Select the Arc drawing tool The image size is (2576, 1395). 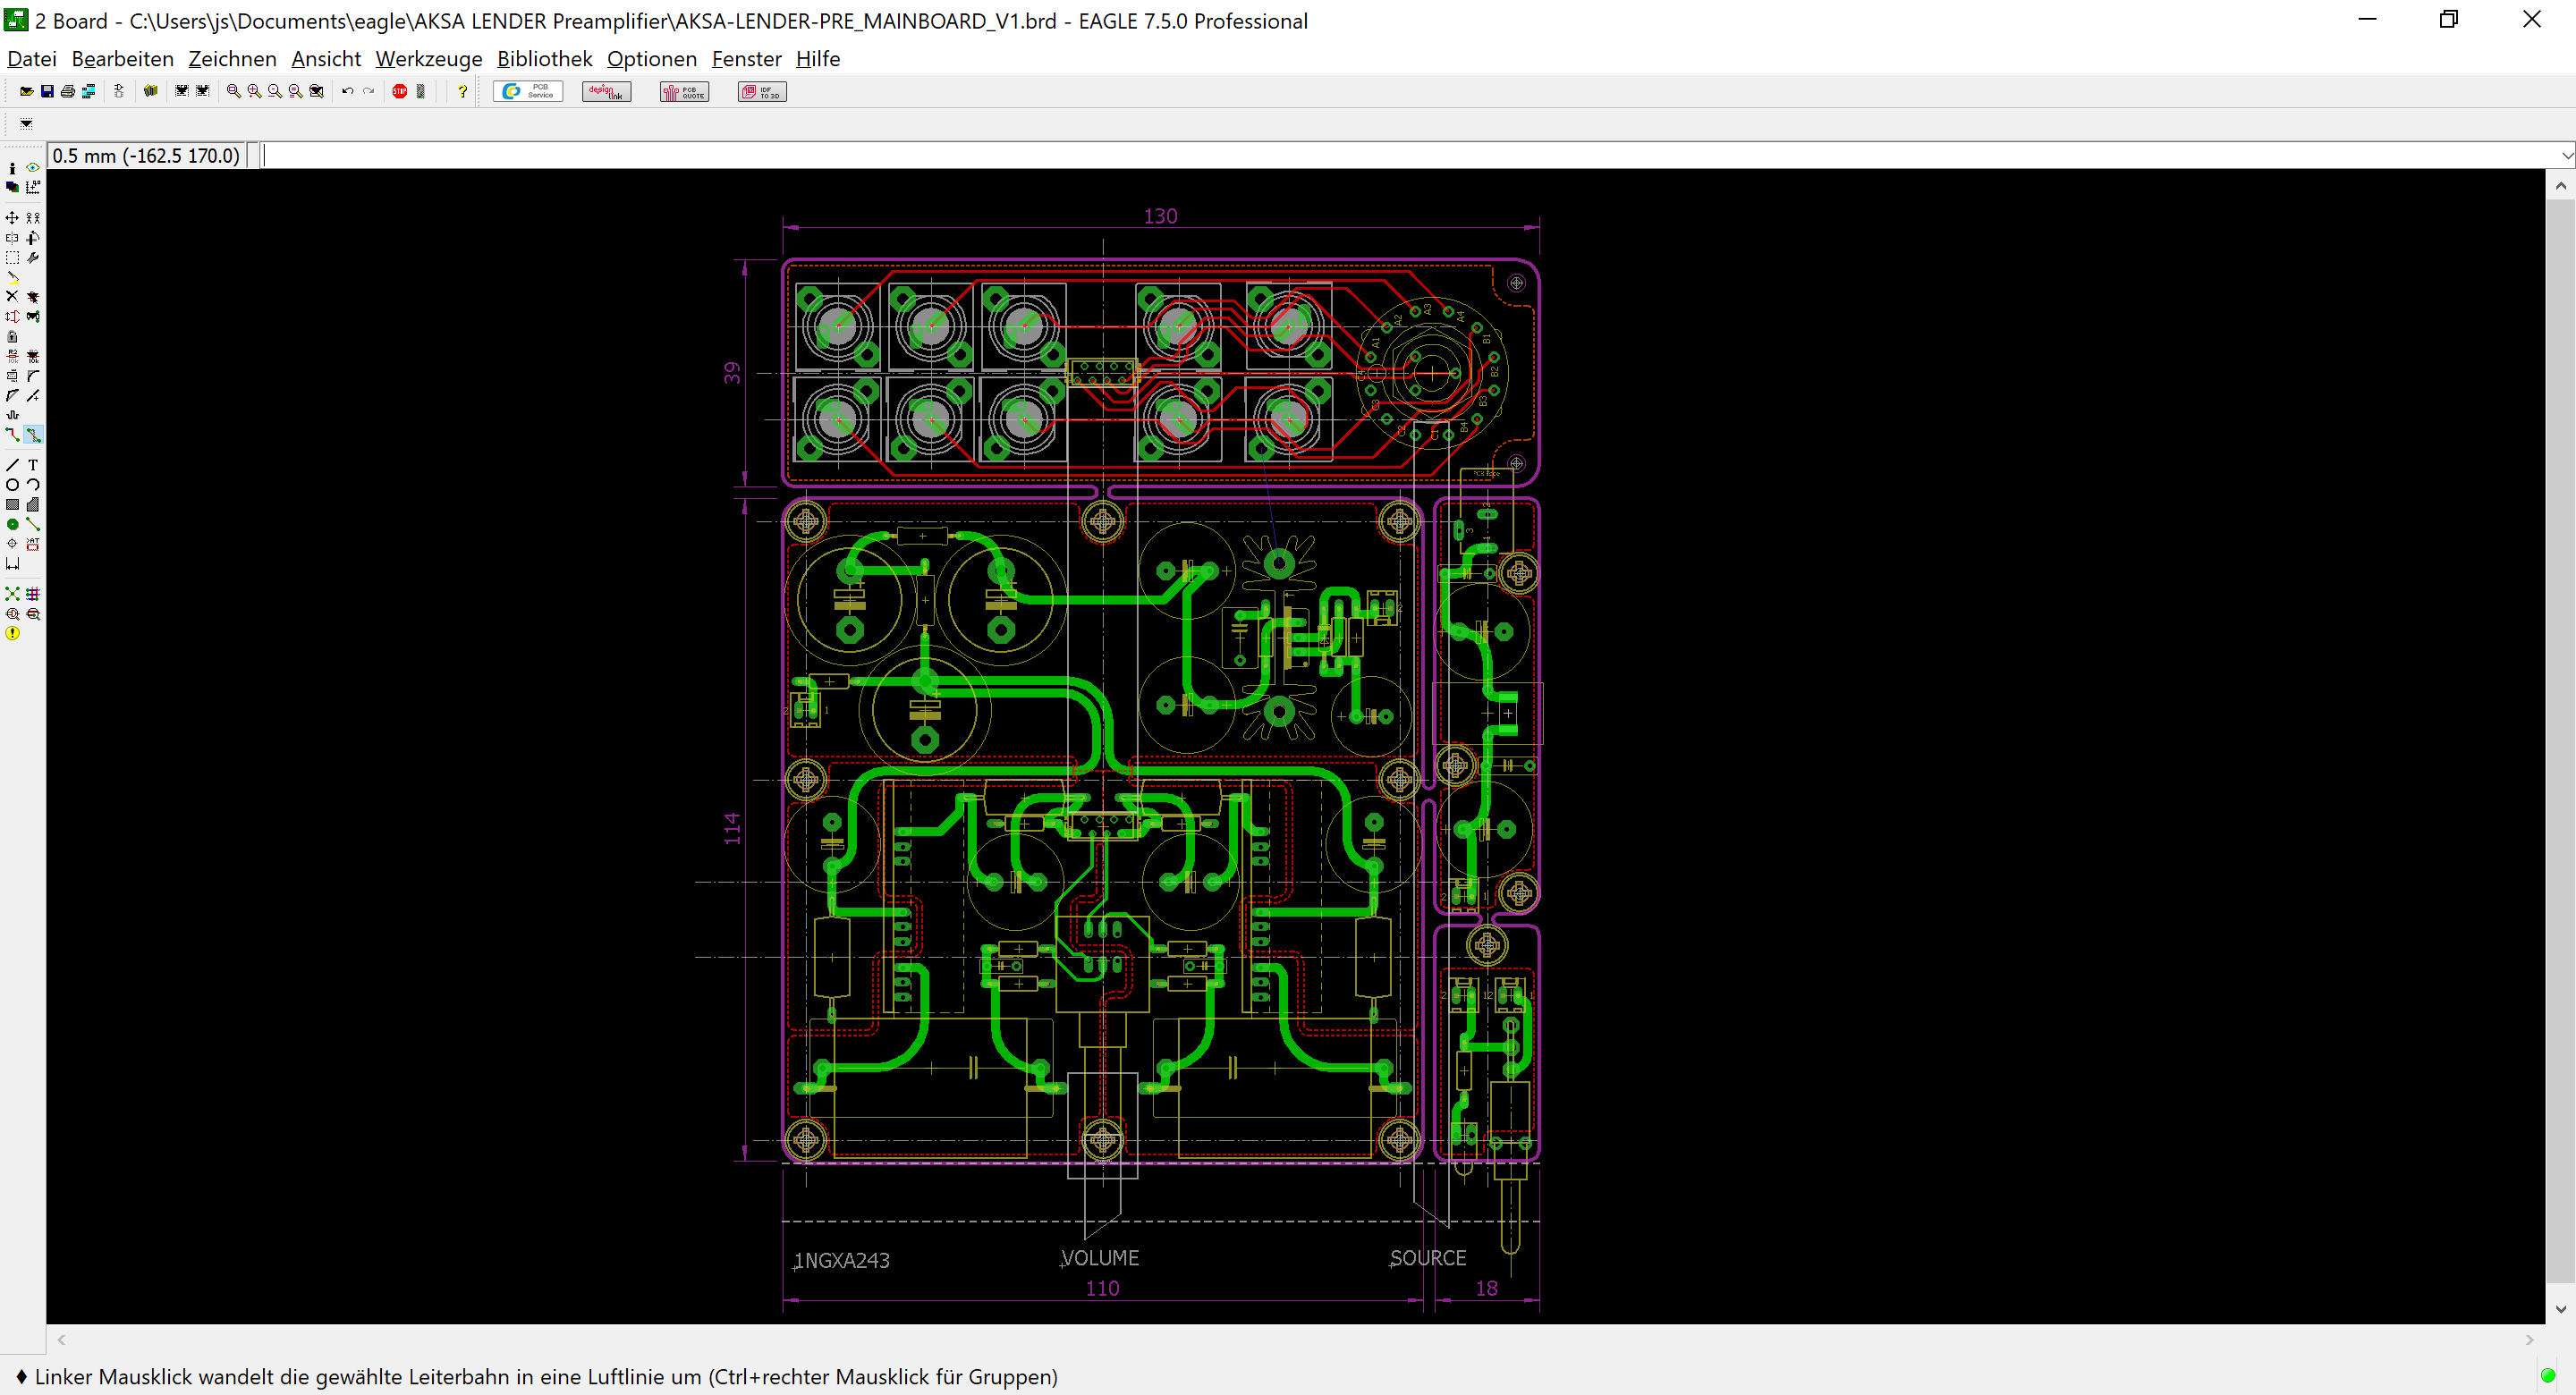(33, 485)
